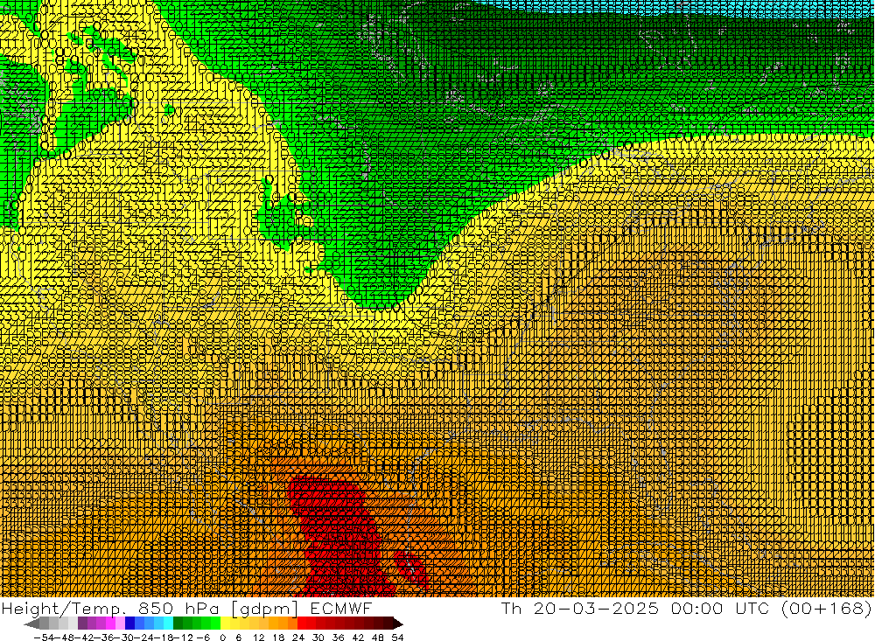The width and height of the screenshot is (875, 641).
Task: Click the positive '54' legend label
Action: point(397,638)
